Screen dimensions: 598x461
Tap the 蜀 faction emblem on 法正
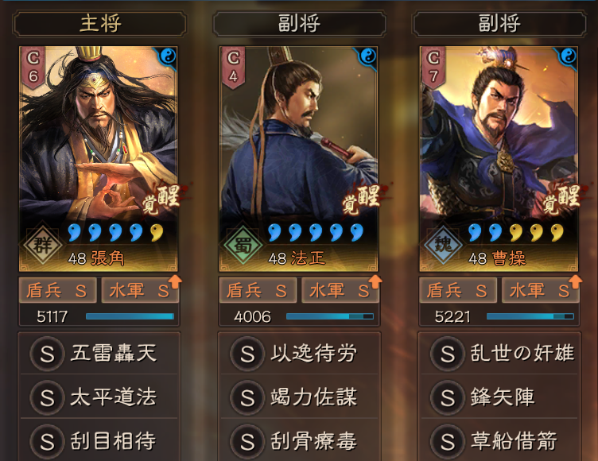[x=243, y=244]
